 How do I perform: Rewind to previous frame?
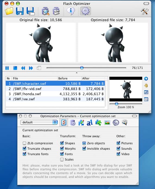coord(23,68)
